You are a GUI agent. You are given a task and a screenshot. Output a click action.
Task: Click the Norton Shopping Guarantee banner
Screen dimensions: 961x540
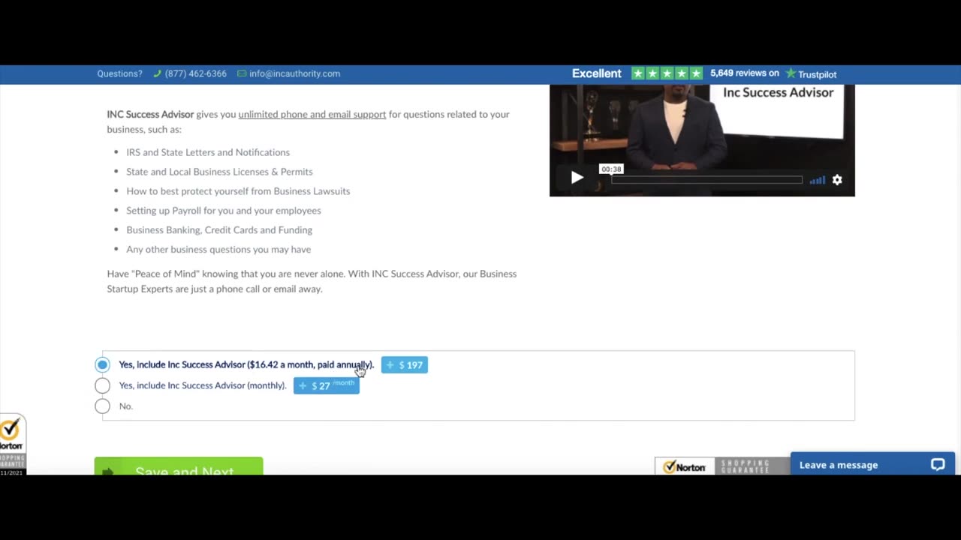click(x=722, y=466)
